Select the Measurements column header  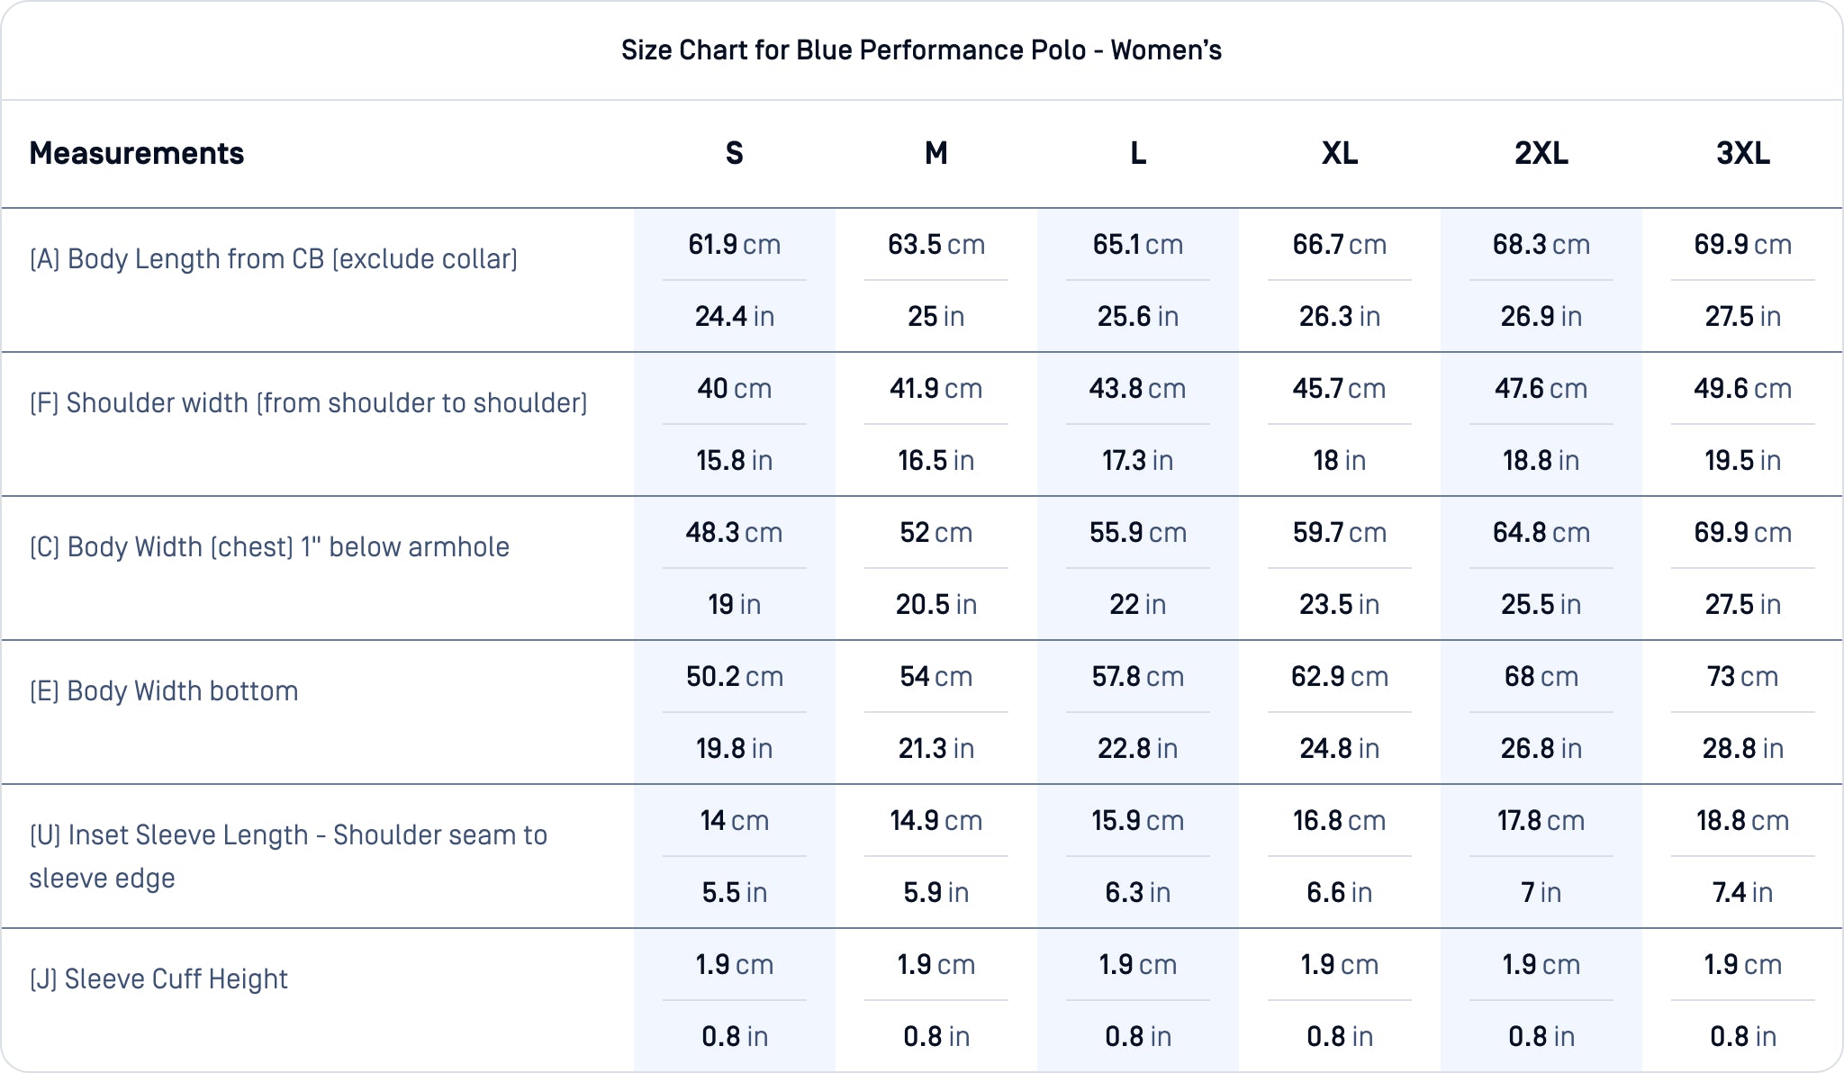pyautogui.click(x=137, y=154)
